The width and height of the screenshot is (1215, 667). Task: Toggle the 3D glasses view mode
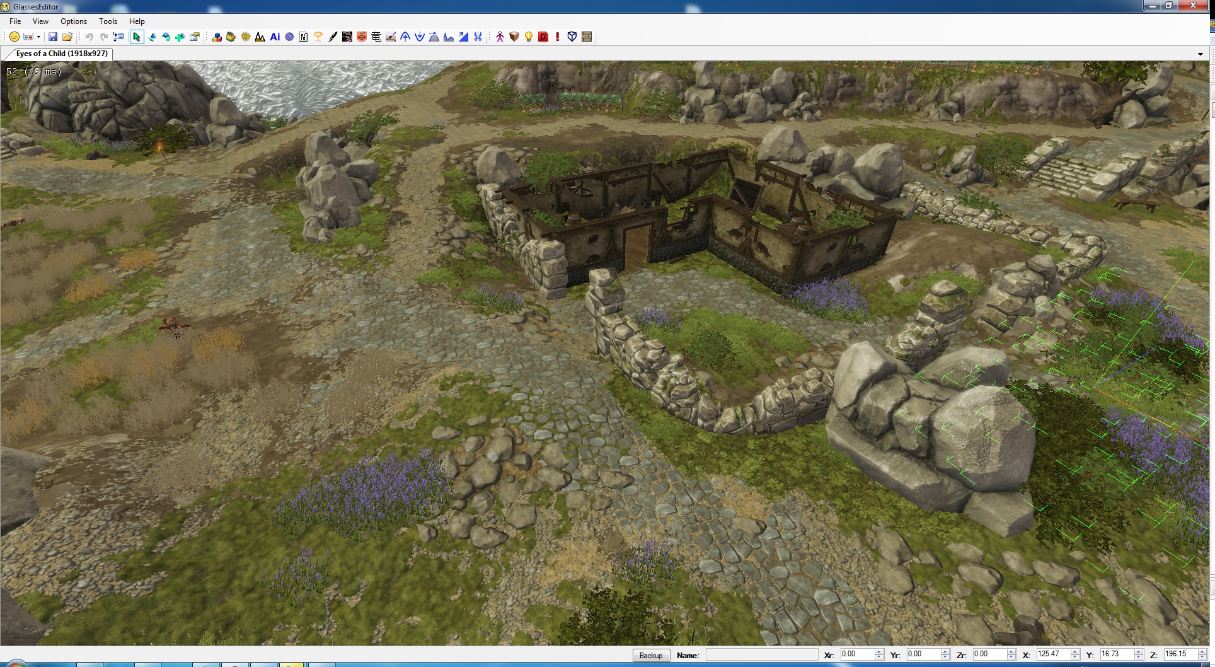pyautogui.click(x=28, y=37)
